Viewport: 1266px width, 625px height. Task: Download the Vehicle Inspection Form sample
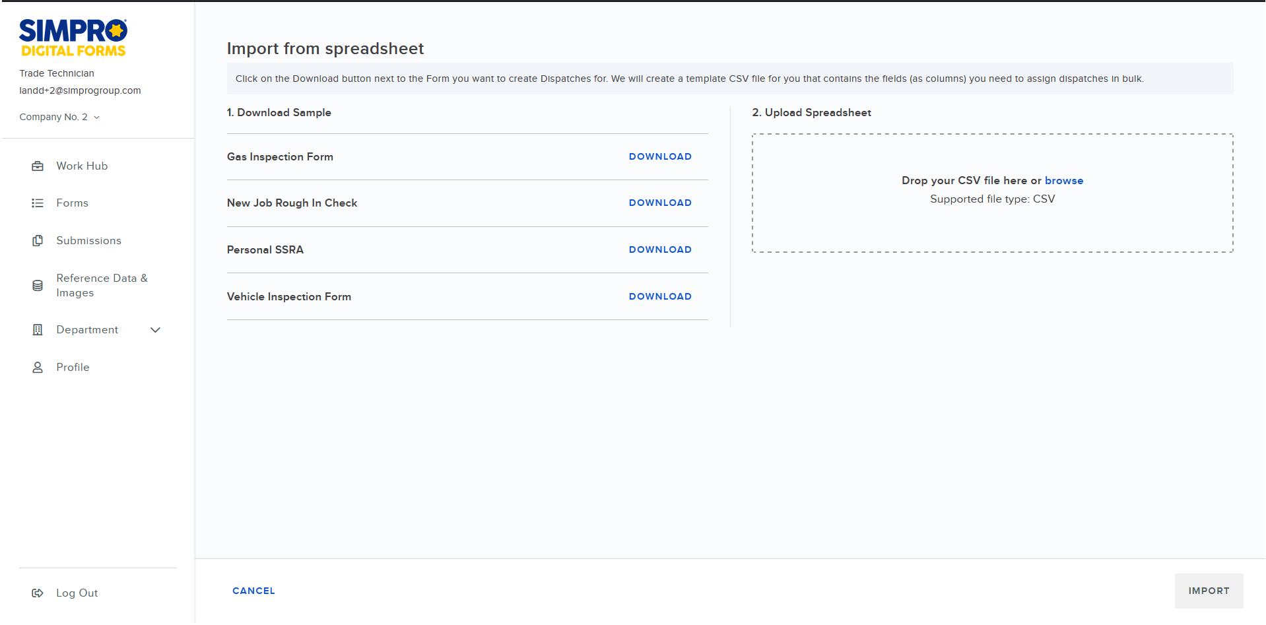pos(659,296)
